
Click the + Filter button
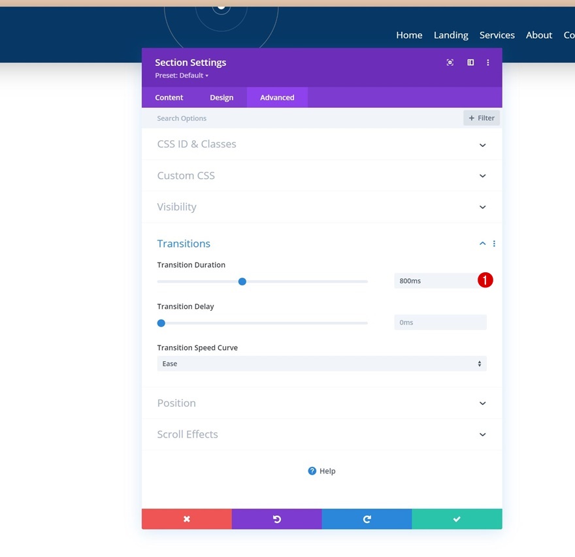coord(482,118)
